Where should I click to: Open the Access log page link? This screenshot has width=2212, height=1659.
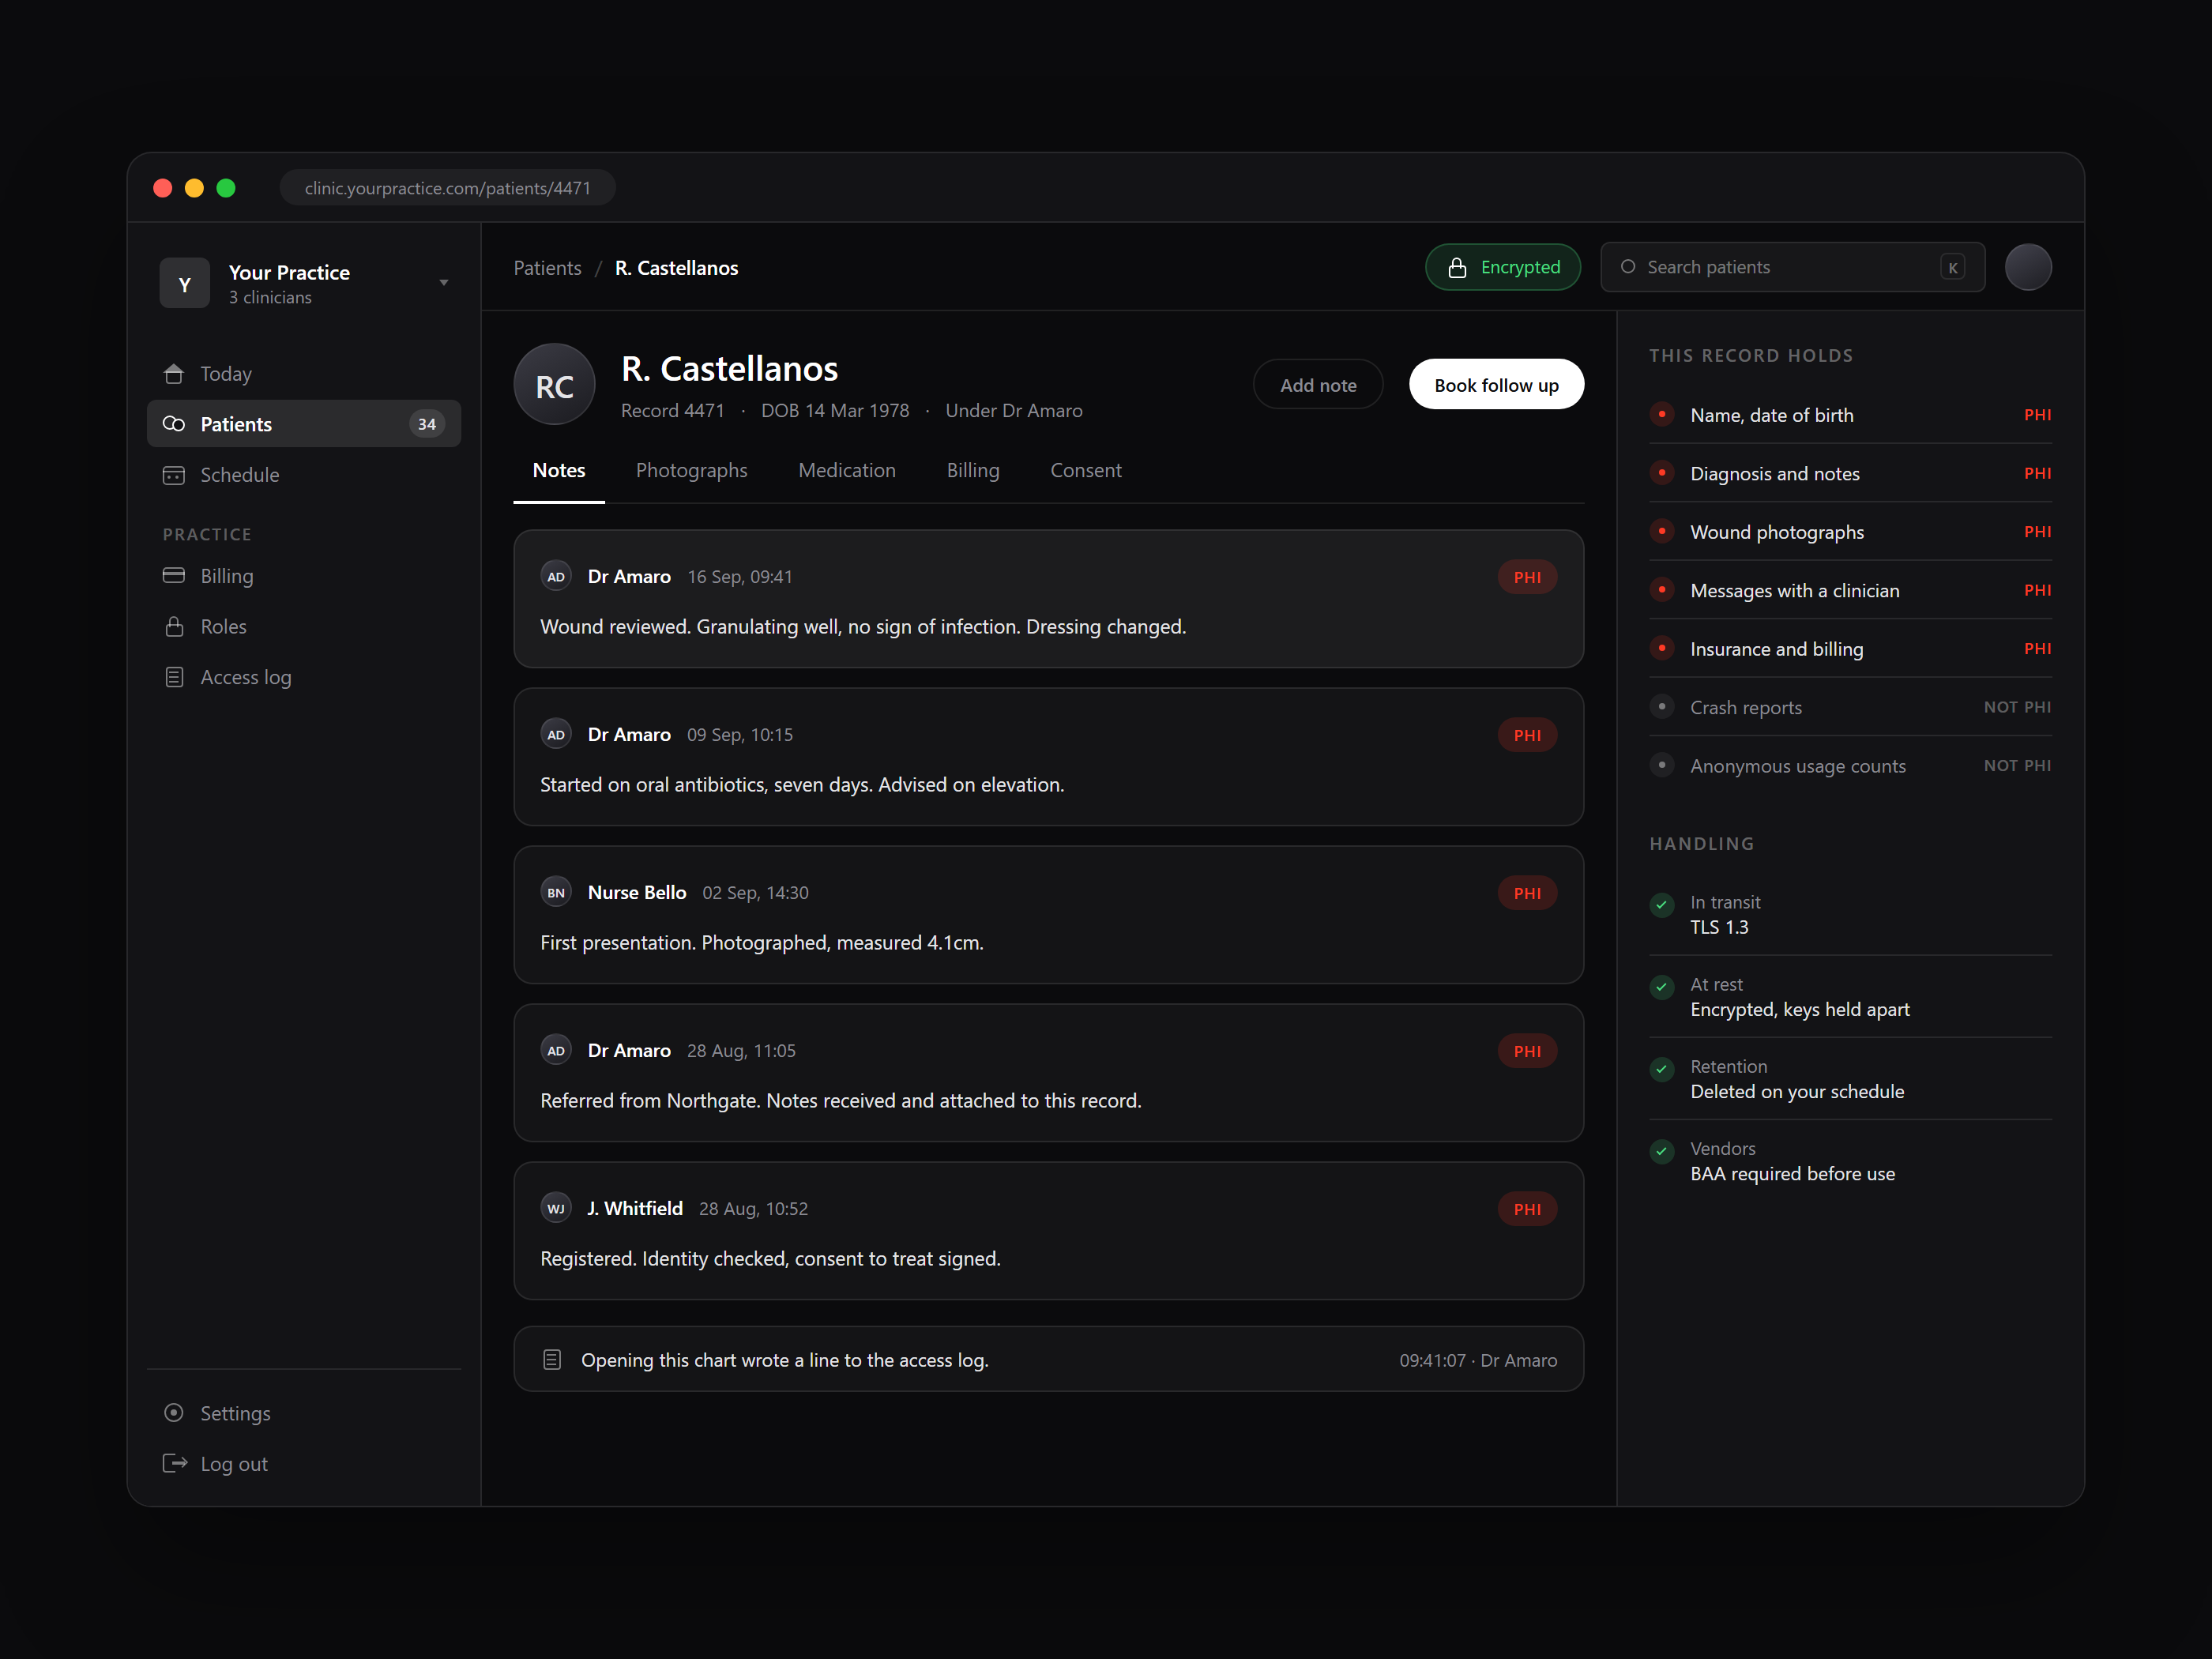coord(304,677)
